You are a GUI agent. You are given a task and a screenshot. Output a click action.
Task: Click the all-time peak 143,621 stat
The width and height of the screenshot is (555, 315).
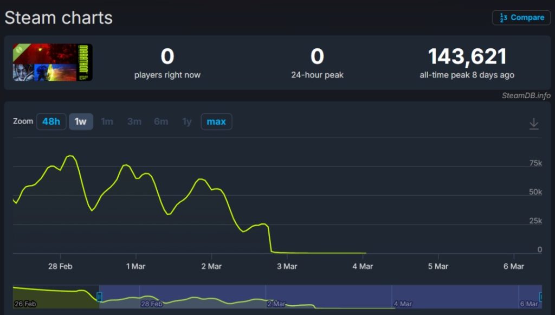click(467, 57)
